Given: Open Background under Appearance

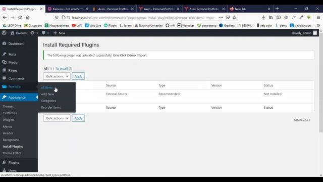Looking at the screenshot, I should (x=11, y=140).
